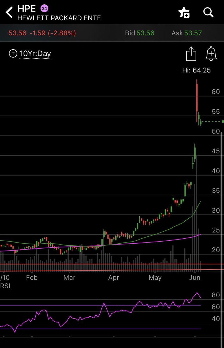Tap the 25 price axis label
The image size is (224, 348).
click(216, 230)
